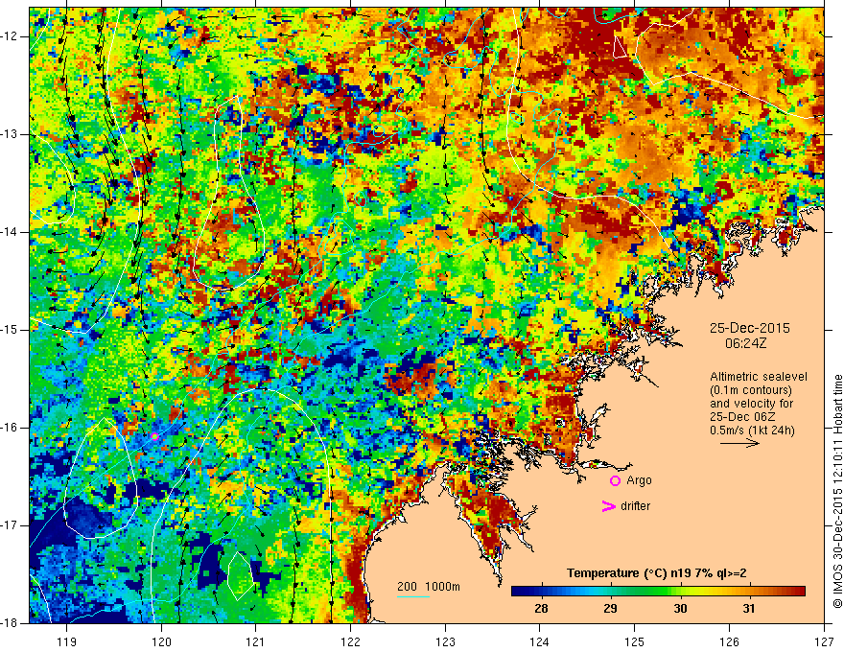The height and width of the screenshot is (652, 844).
Task: Click the dark red end of the color bar
Action: pyautogui.click(x=800, y=592)
